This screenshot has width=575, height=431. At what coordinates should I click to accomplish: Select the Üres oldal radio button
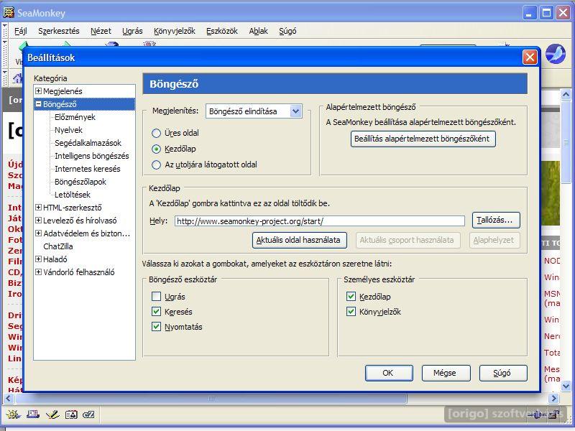156,133
